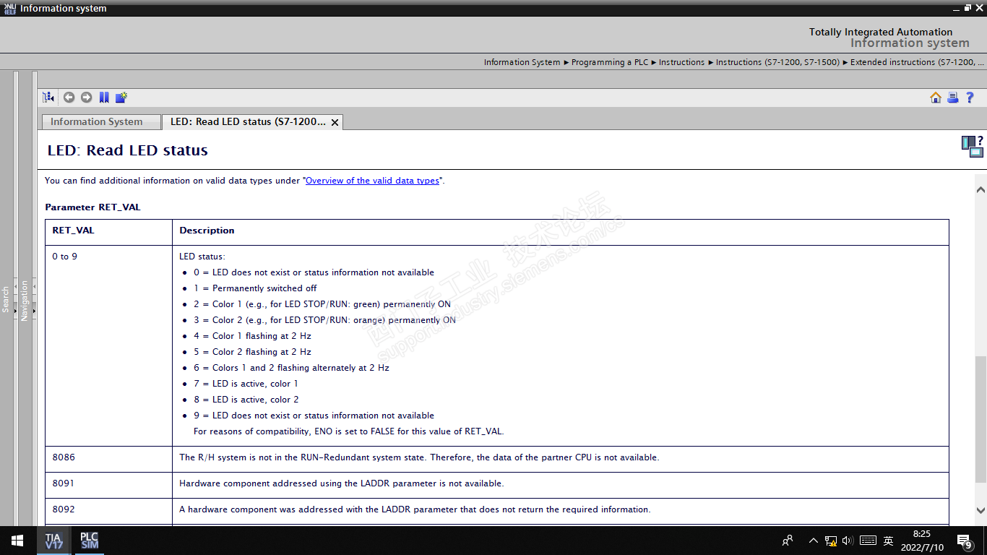Click the ENO set to FALSE compatibility note
987x555 pixels.
coord(348,431)
